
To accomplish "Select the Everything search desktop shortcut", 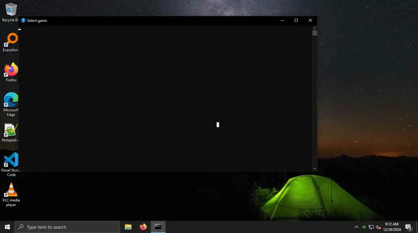I will point(11,42).
